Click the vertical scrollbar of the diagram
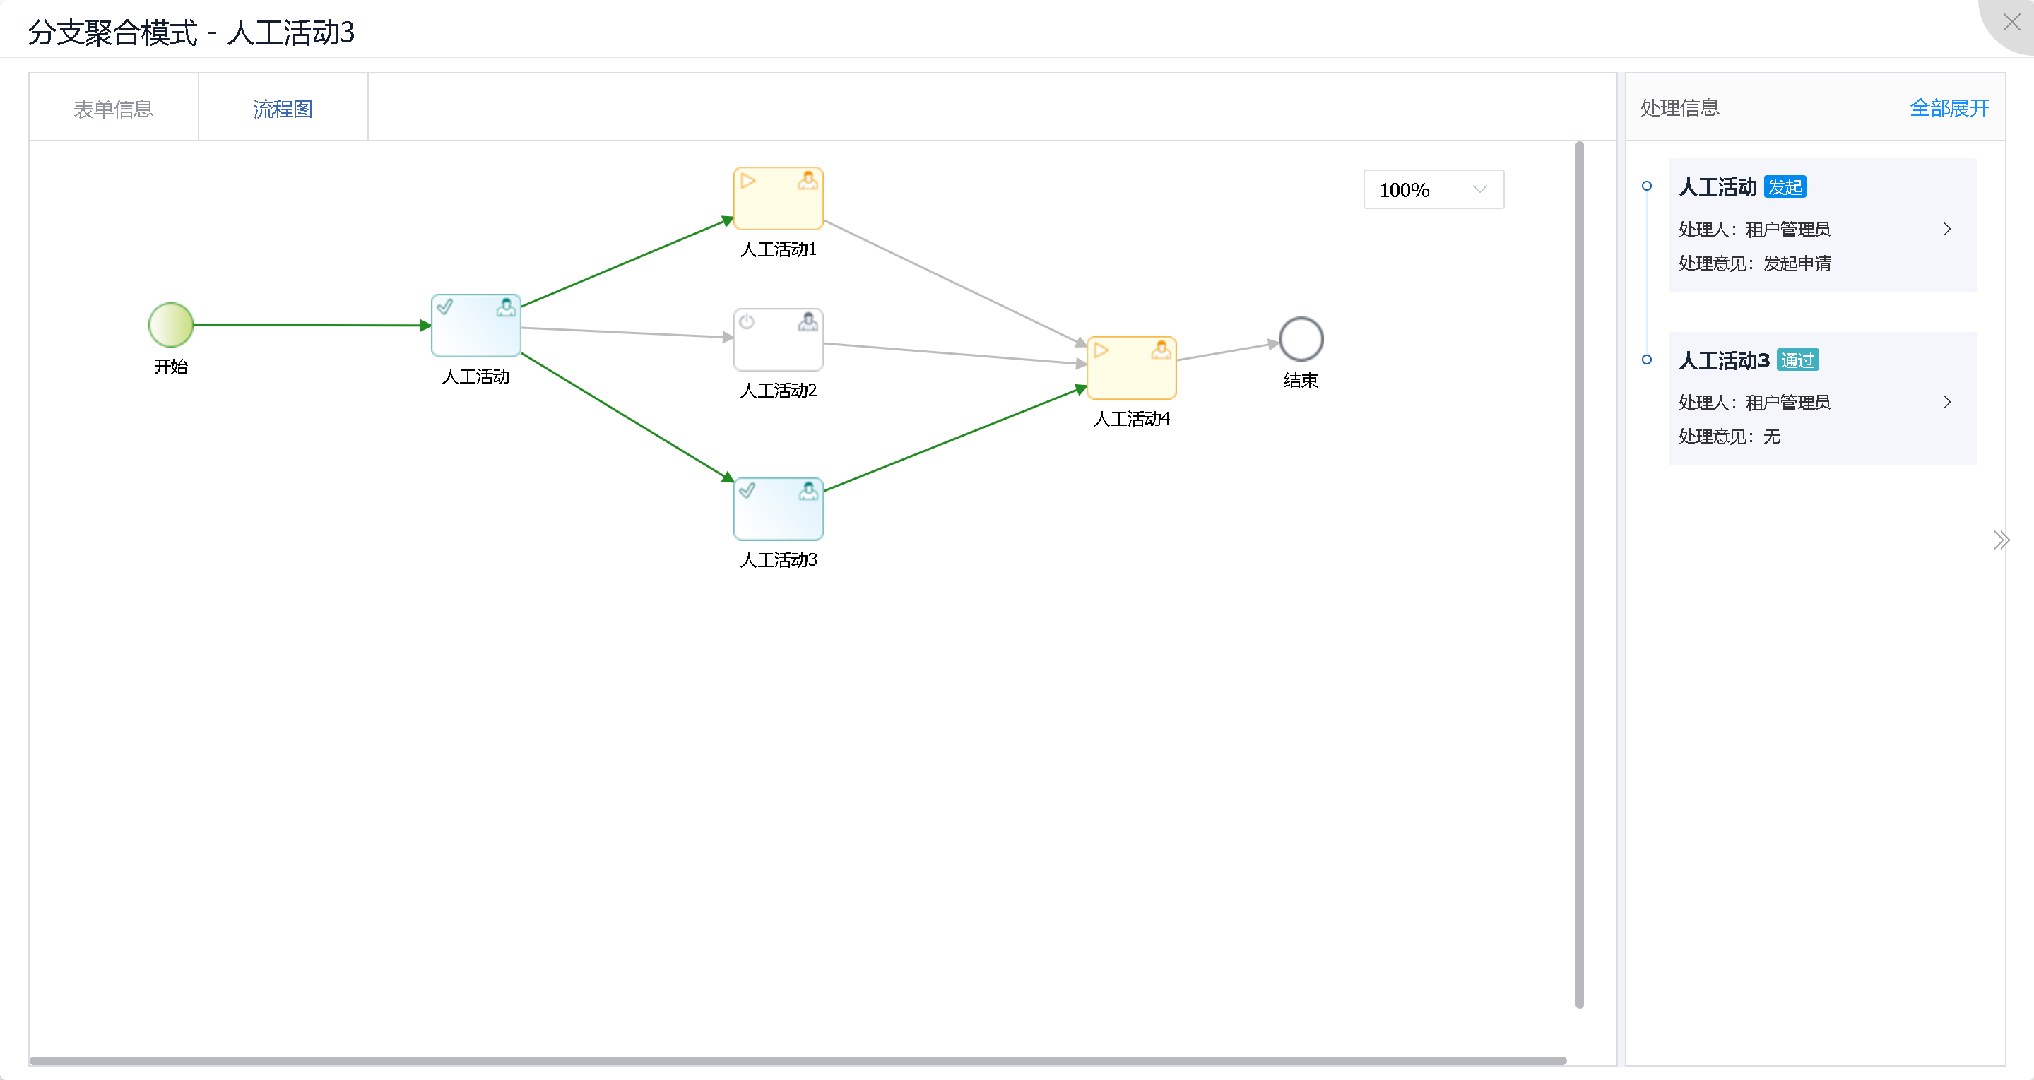Viewport: 2034px width, 1080px height. (1579, 574)
